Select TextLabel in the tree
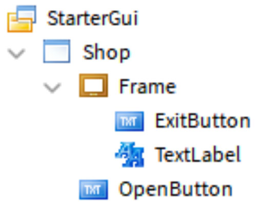 (198, 155)
